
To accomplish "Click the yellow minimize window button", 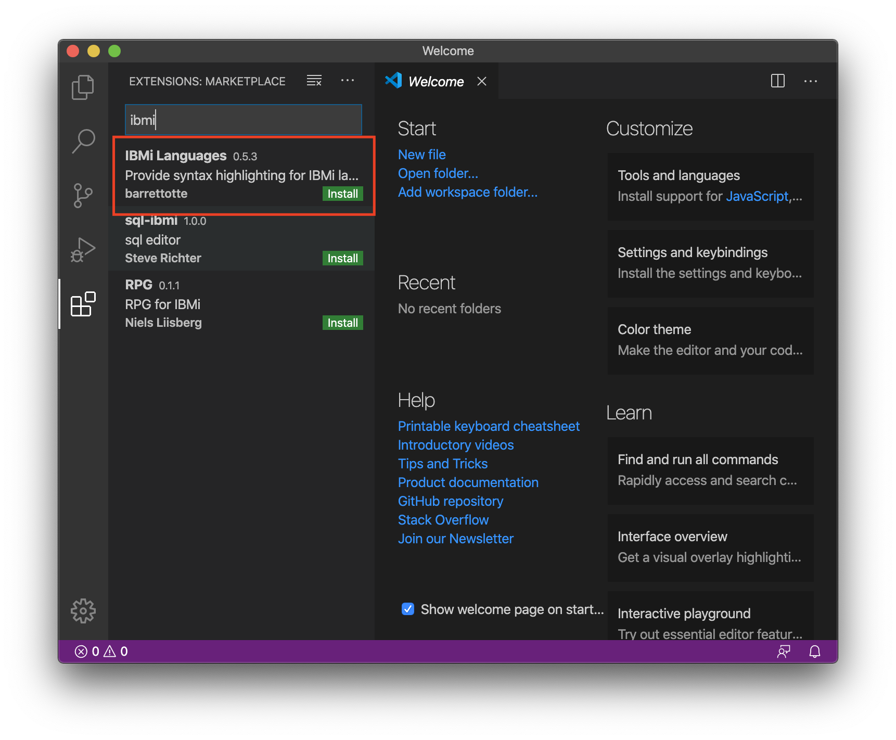I will coord(94,51).
